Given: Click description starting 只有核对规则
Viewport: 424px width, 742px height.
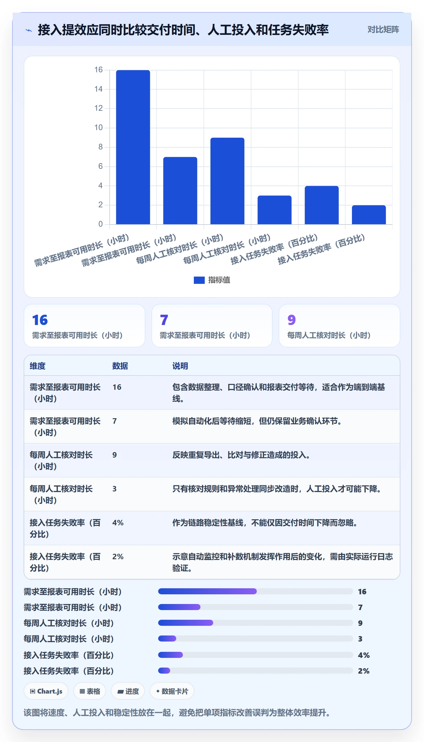Looking at the screenshot, I should [x=277, y=489].
